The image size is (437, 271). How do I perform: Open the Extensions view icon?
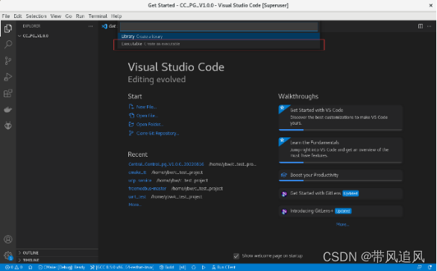(8, 93)
